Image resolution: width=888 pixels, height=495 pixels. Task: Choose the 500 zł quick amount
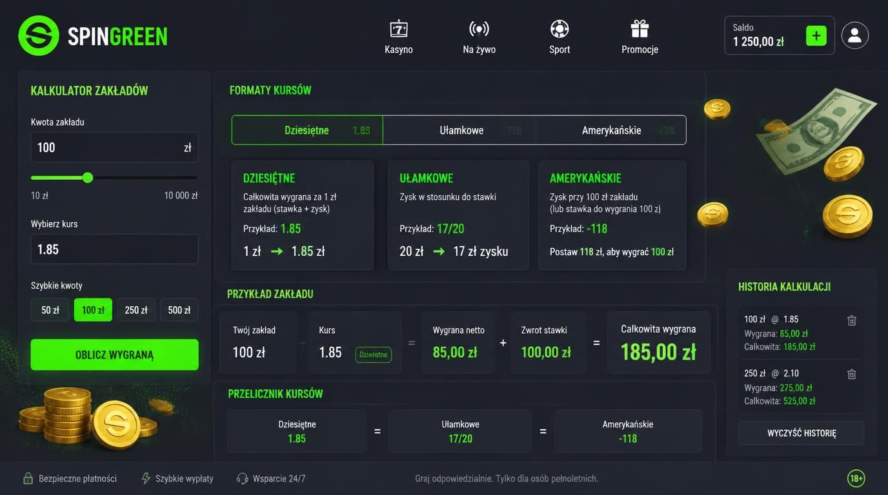tap(179, 310)
